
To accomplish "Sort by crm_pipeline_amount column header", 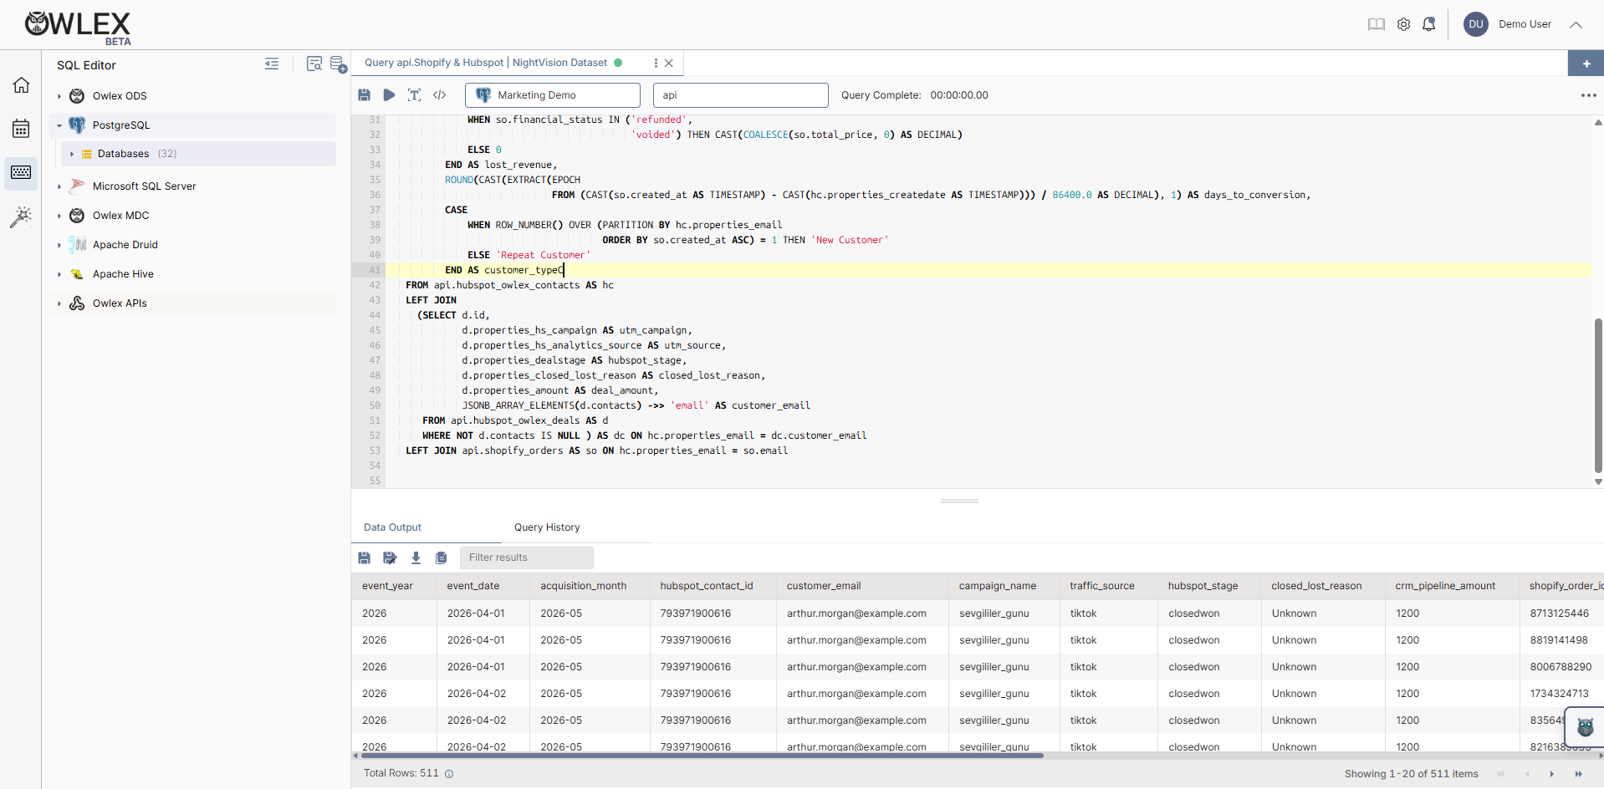I will pos(1445,586).
